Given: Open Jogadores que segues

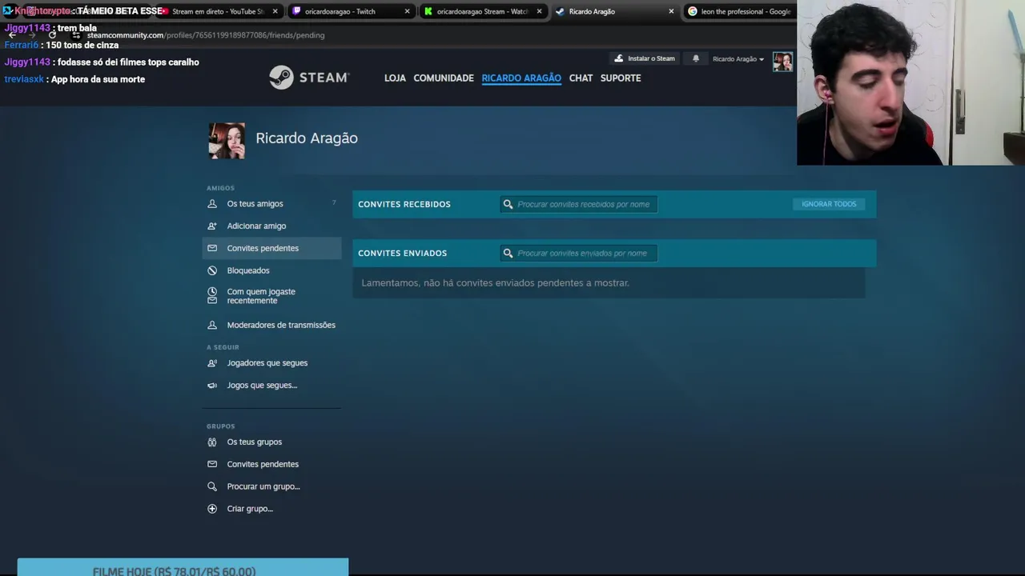Looking at the screenshot, I should [267, 363].
